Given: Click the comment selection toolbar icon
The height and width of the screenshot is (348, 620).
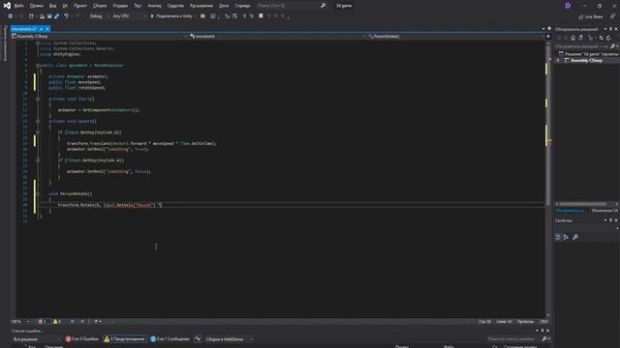Looking at the screenshot, I should pos(244,16).
